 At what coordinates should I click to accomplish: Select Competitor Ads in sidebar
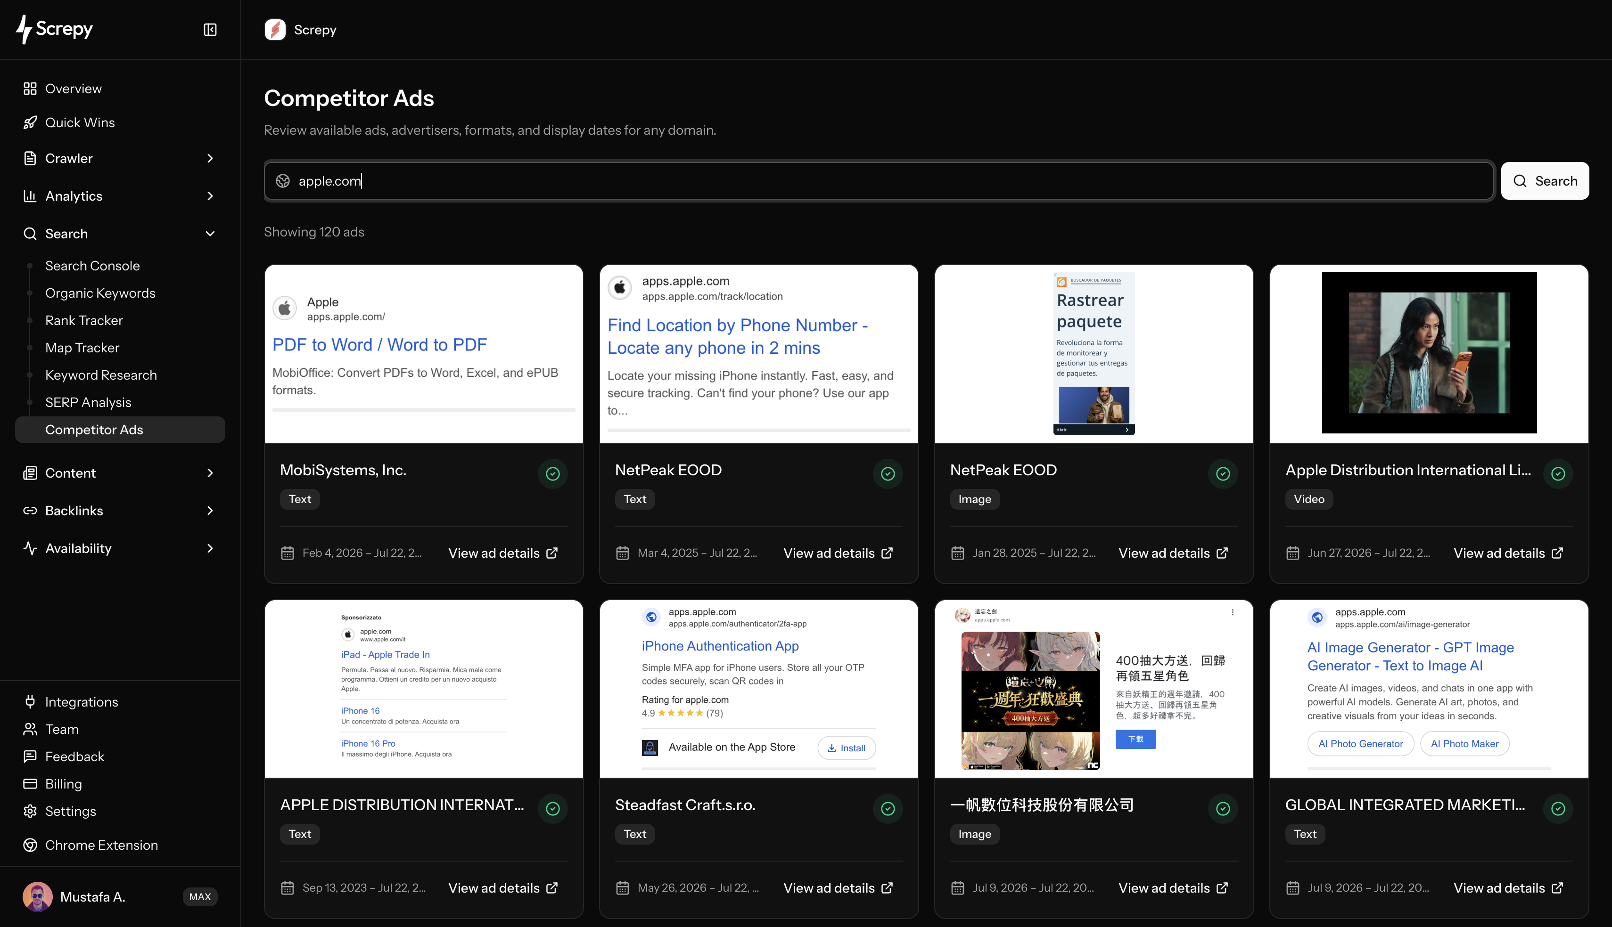point(120,430)
